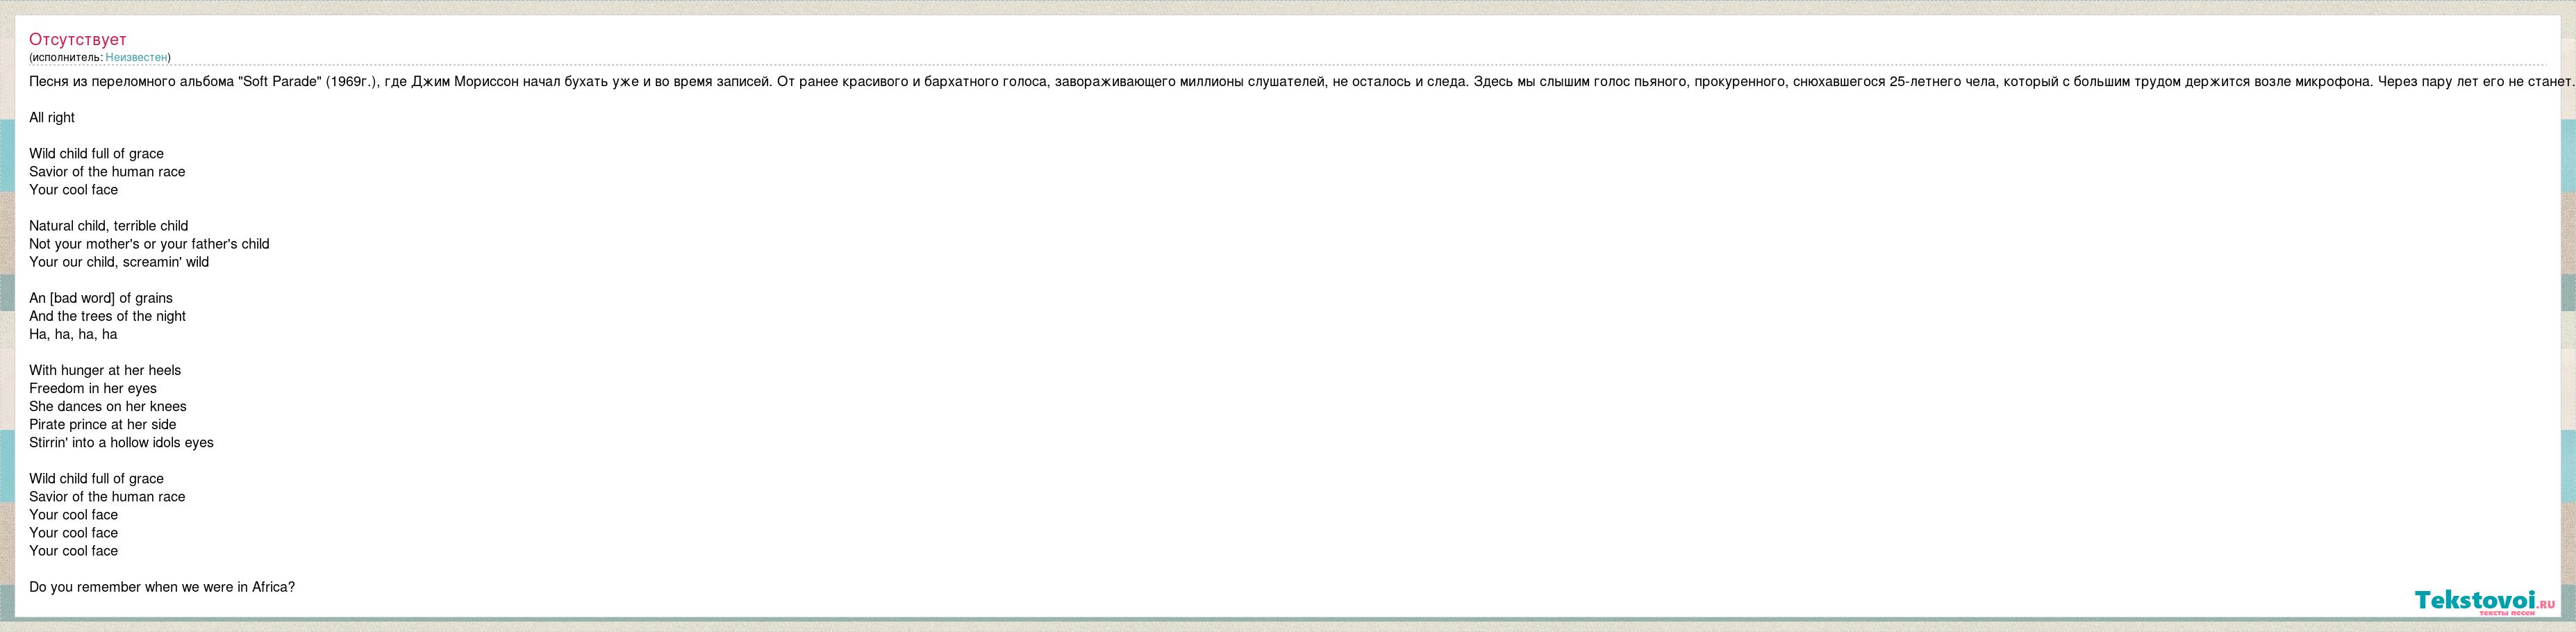Image resolution: width=2576 pixels, height=632 pixels.
Task: Select lyric 'She dances on her knees'
Action: 108,406
